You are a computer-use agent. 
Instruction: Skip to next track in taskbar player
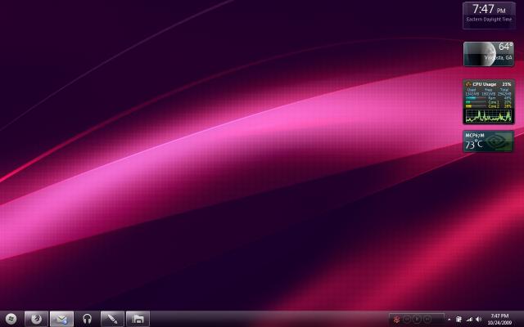pos(427,320)
